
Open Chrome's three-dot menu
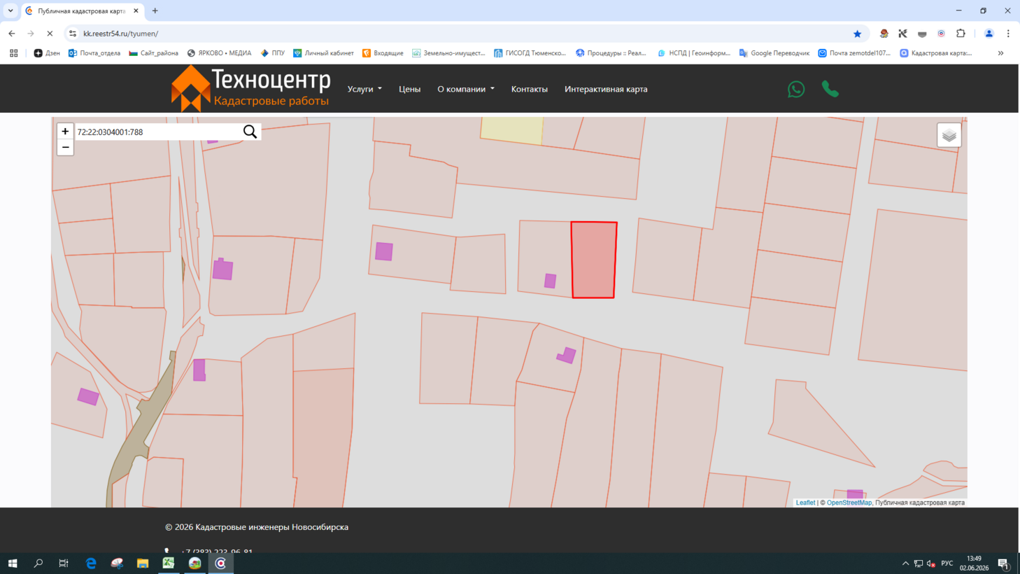1008,34
